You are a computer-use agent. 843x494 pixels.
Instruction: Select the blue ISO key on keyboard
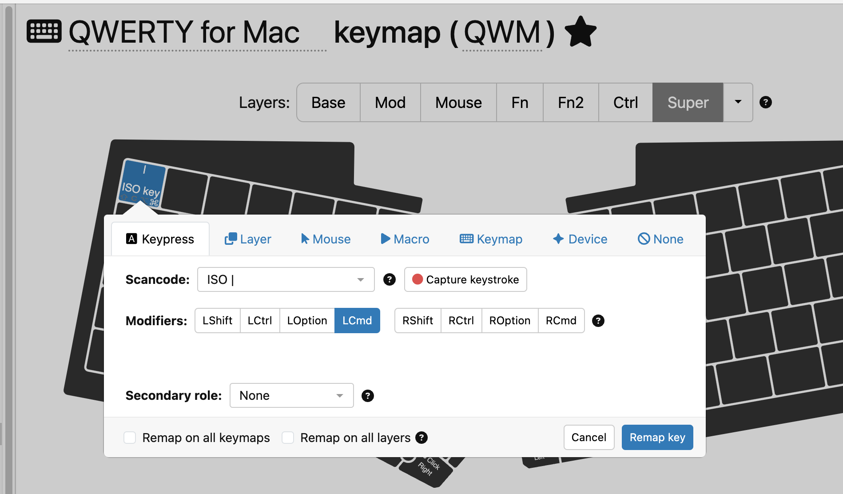click(142, 183)
